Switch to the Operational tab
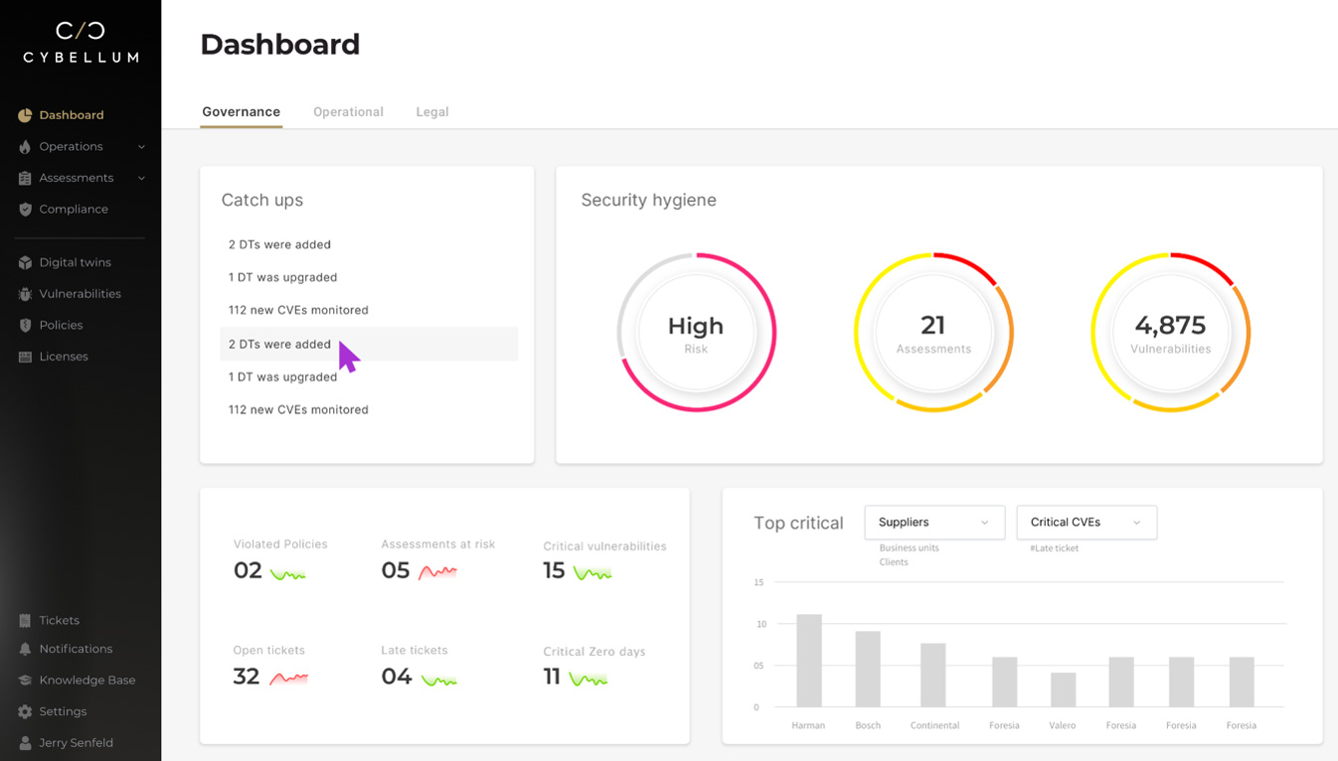The width and height of the screenshot is (1338, 761). point(348,112)
